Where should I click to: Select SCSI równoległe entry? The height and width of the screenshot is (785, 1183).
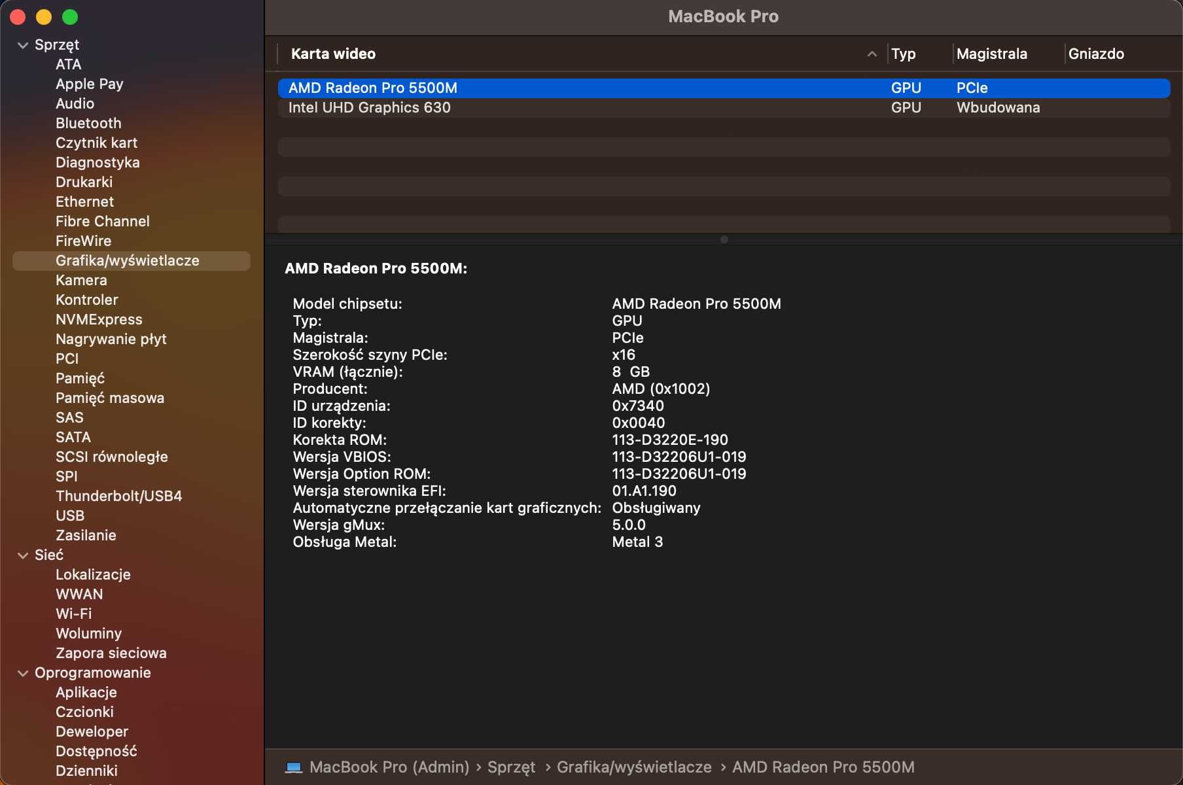point(112,457)
